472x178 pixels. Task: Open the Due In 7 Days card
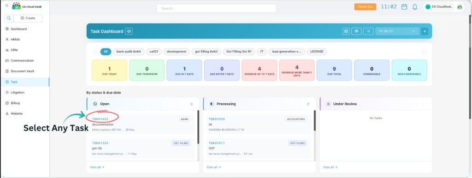tap(184, 70)
